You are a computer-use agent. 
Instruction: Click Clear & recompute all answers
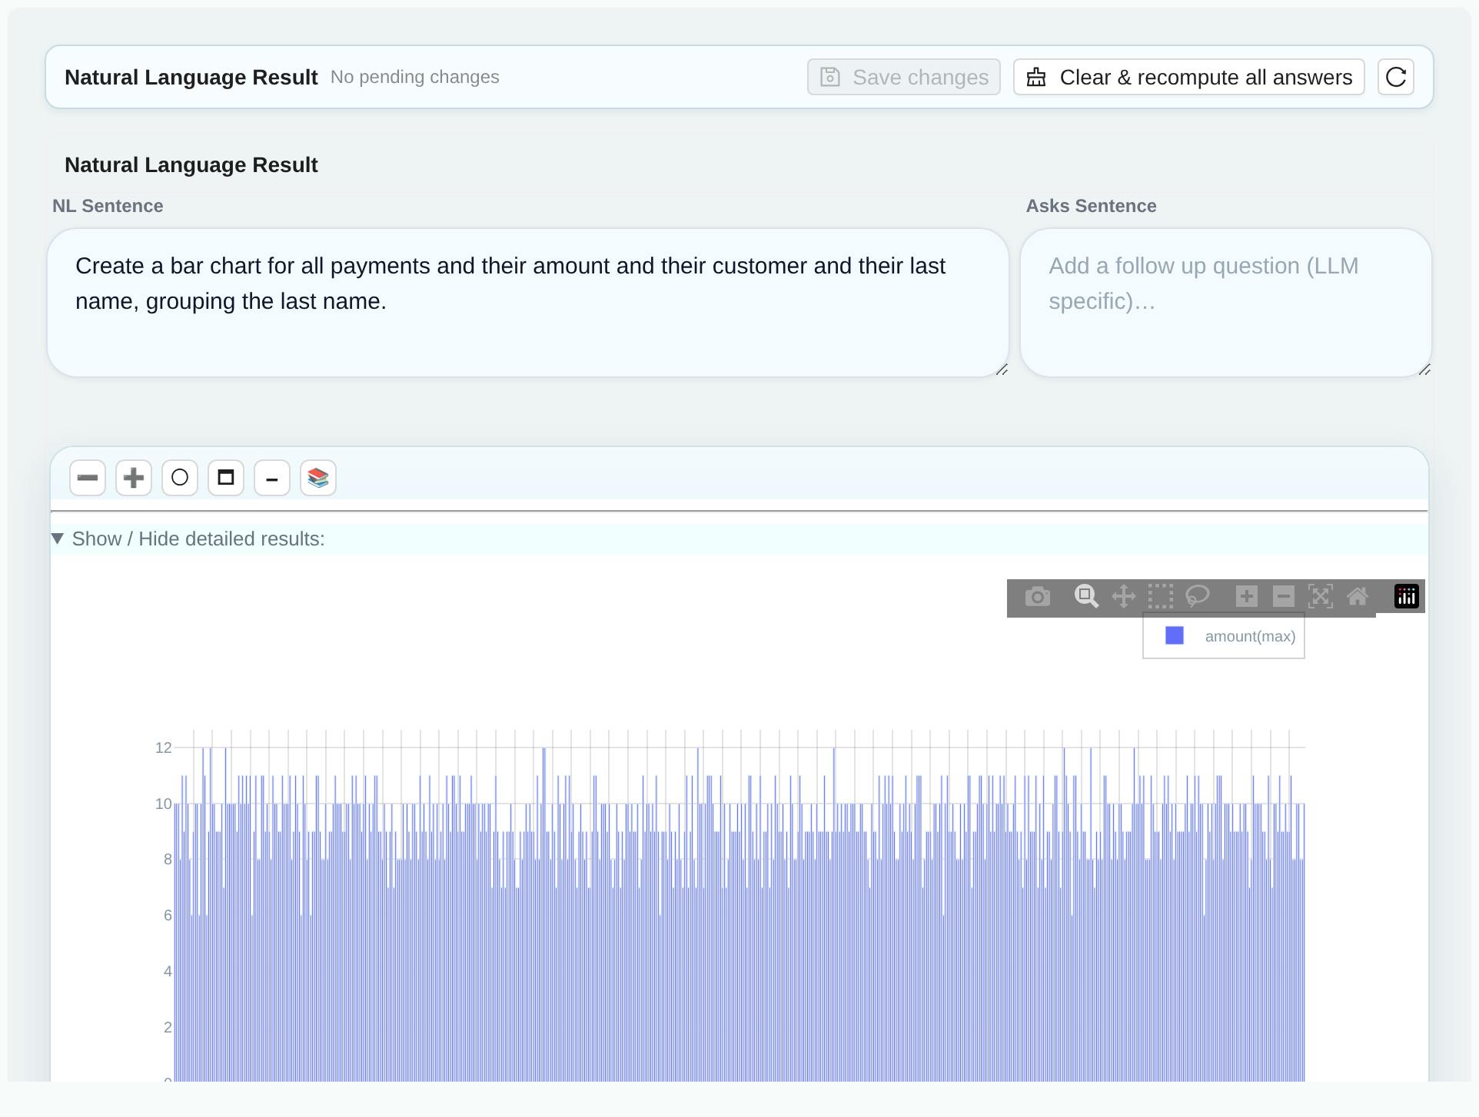(1188, 77)
